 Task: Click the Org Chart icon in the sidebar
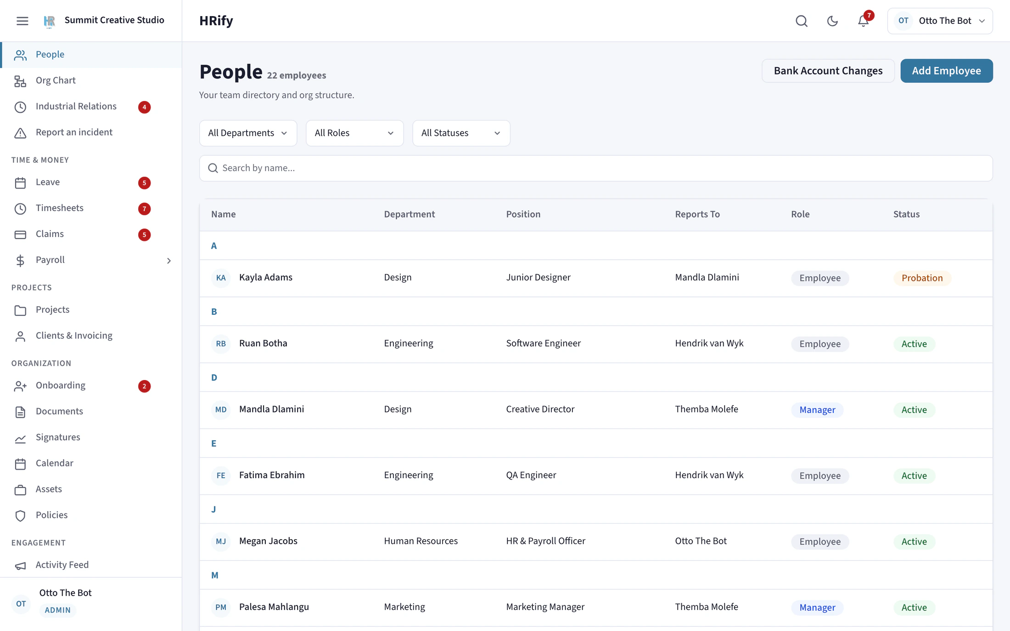pos(20,81)
